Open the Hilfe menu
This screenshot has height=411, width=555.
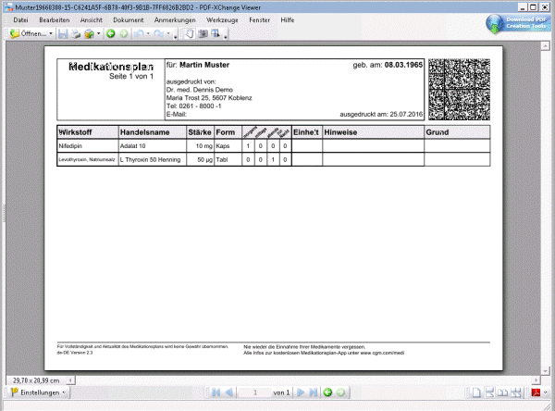tap(288, 20)
